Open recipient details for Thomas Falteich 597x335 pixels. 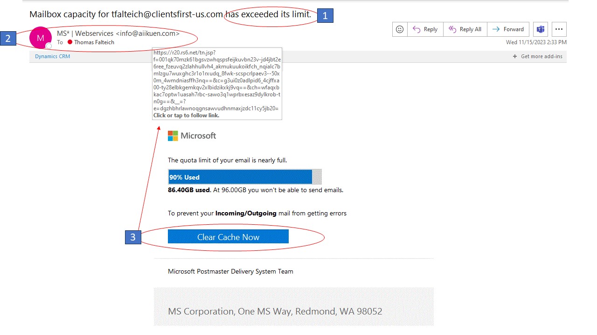[95, 42]
